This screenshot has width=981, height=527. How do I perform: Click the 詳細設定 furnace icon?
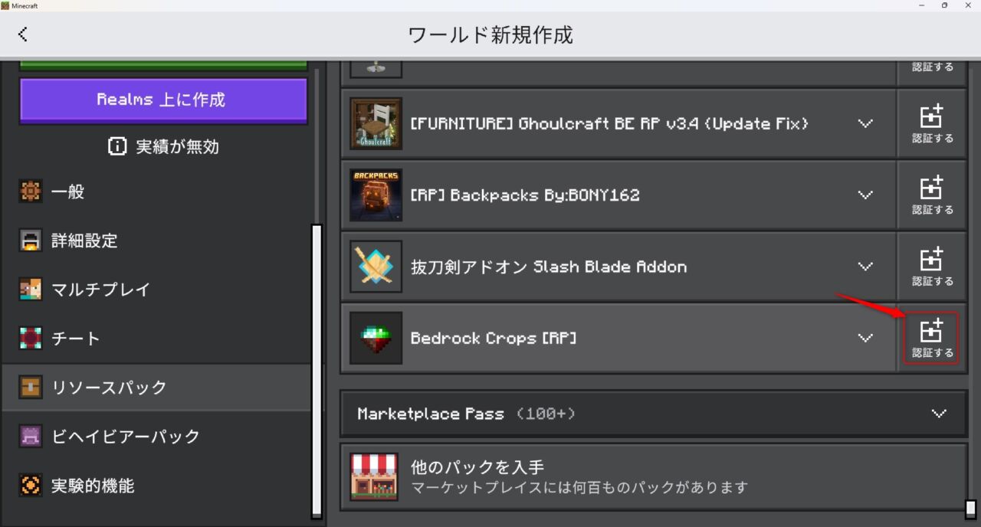click(x=30, y=241)
